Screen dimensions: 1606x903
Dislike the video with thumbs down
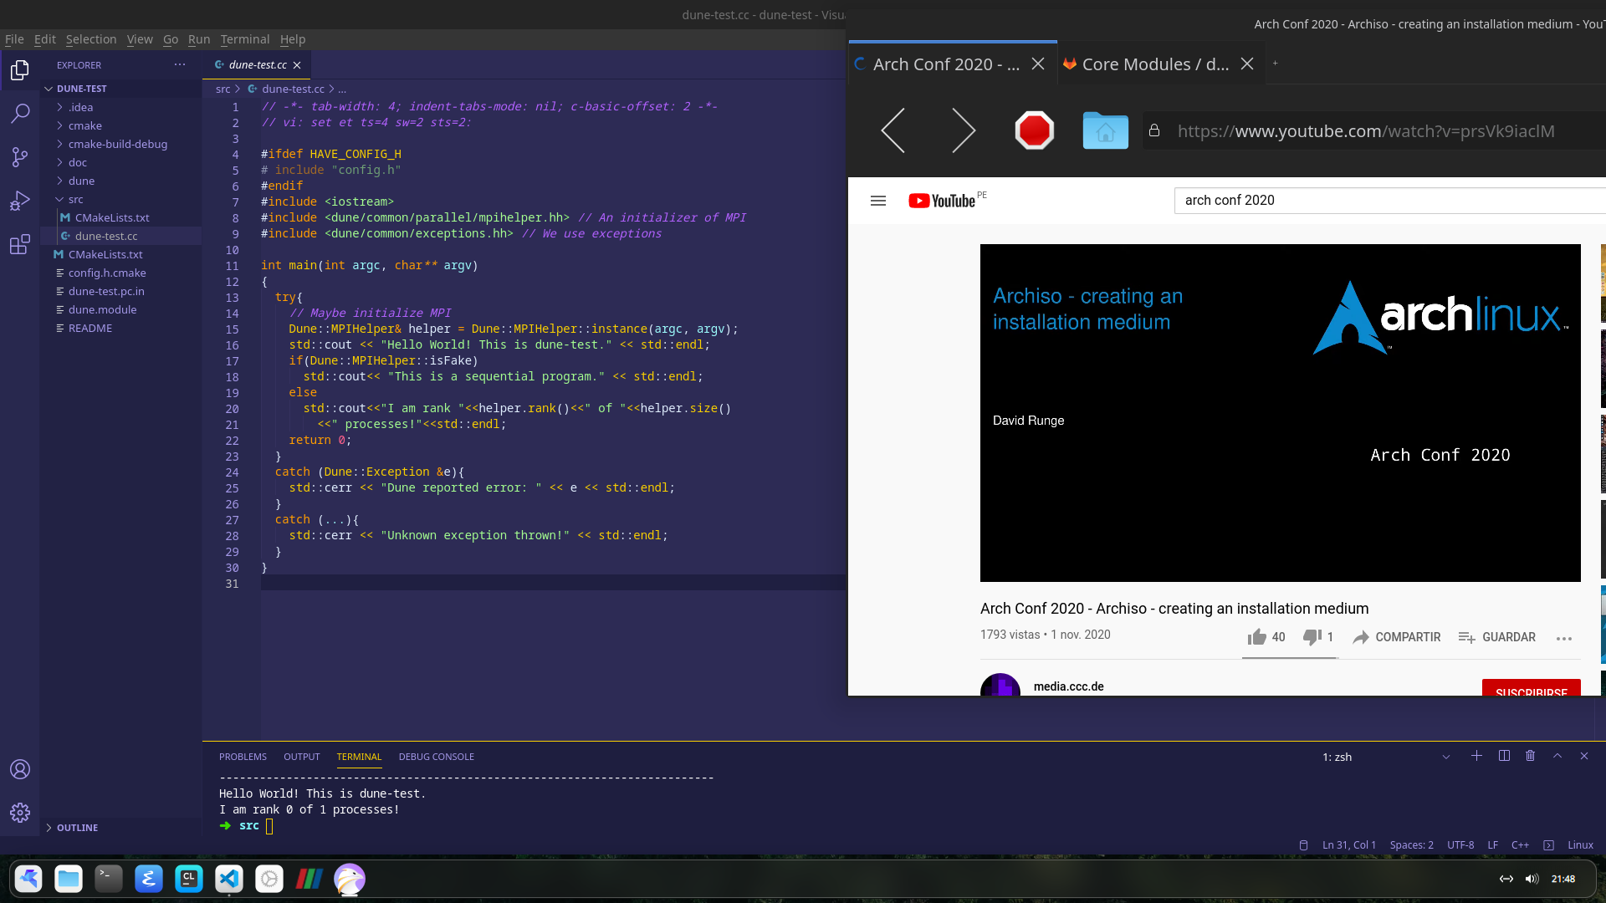[x=1312, y=637]
